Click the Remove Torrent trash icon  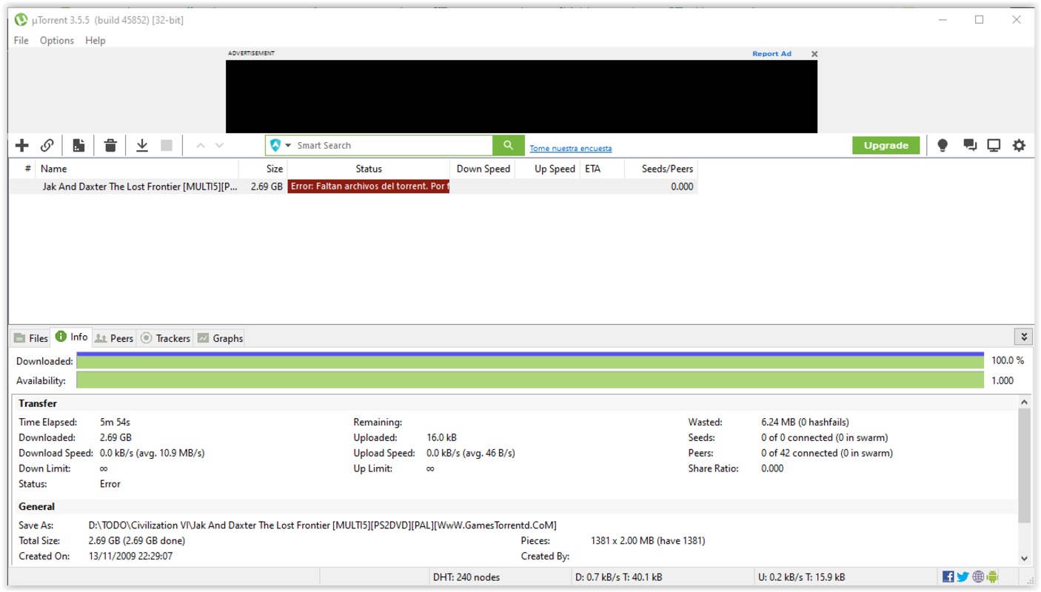(110, 146)
